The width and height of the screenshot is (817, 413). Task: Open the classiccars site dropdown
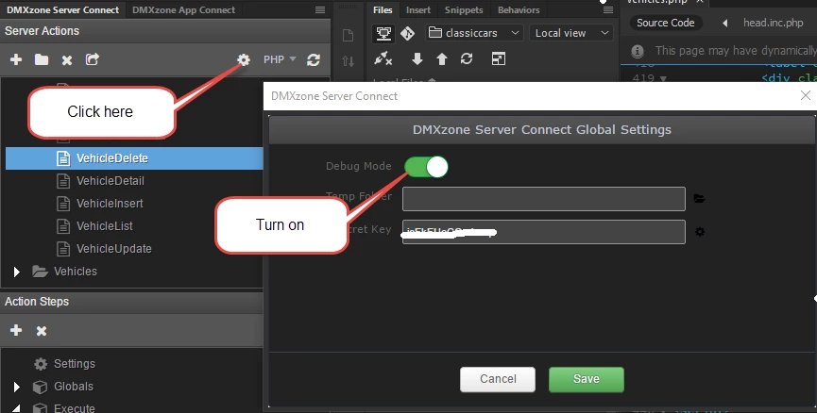point(475,33)
